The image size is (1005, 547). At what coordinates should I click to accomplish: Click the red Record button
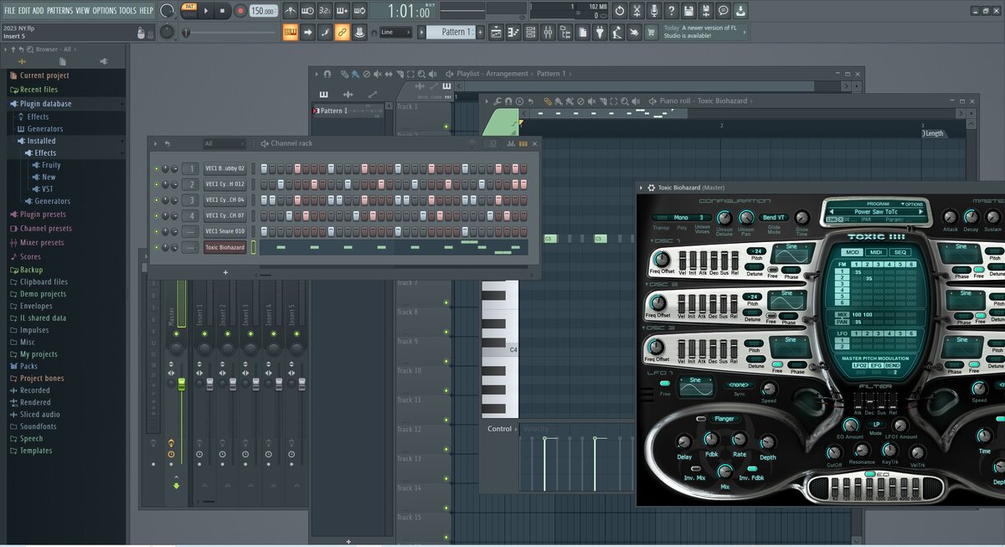point(240,11)
